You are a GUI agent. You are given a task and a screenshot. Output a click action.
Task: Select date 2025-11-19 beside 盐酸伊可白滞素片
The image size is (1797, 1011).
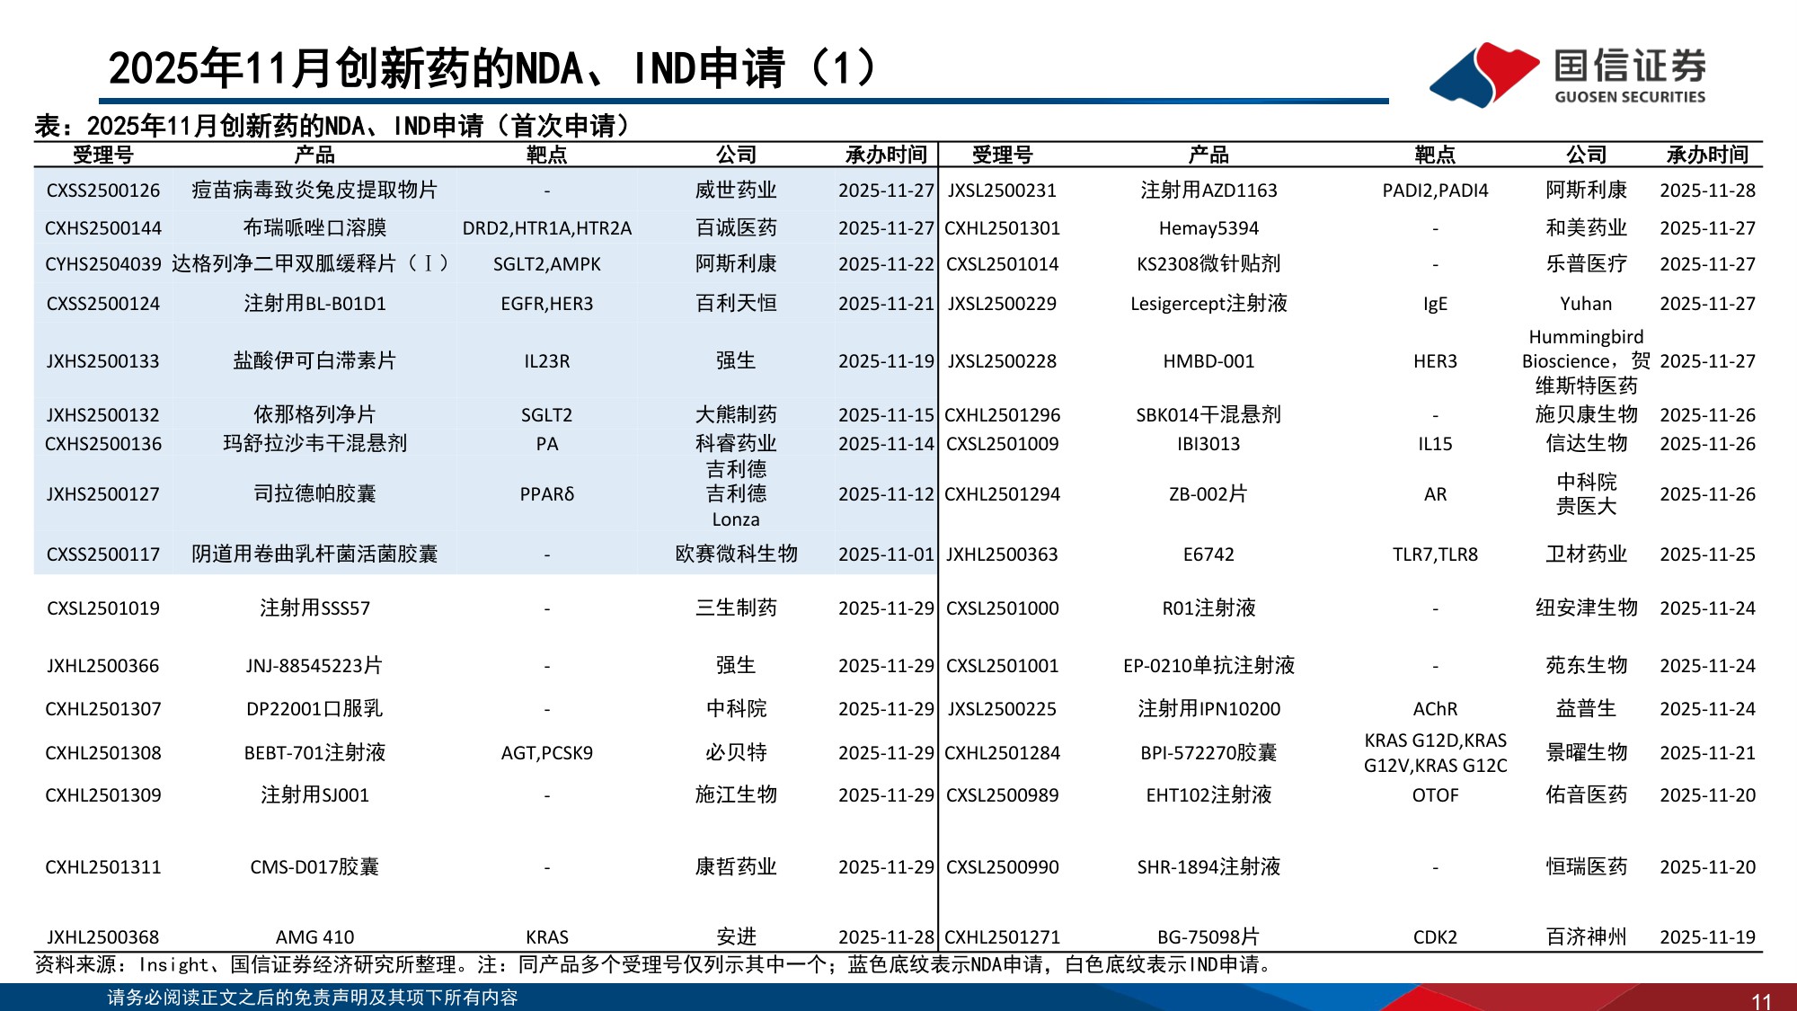(x=885, y=362)
